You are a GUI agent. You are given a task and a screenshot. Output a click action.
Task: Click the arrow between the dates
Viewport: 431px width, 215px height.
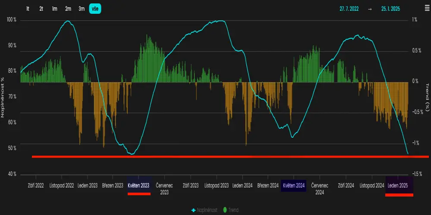[370, 9]
